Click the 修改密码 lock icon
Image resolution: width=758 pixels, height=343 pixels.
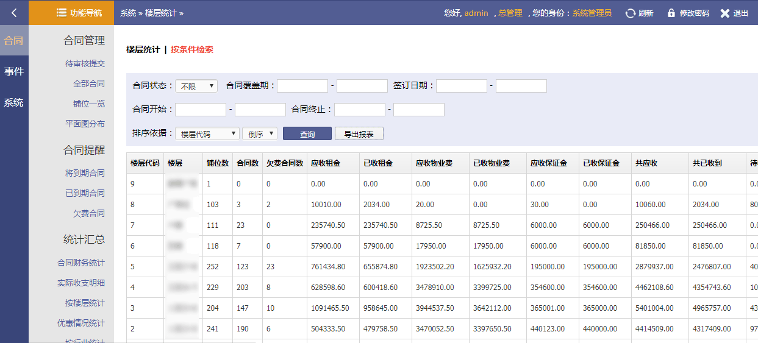click(x=671, y=13)
